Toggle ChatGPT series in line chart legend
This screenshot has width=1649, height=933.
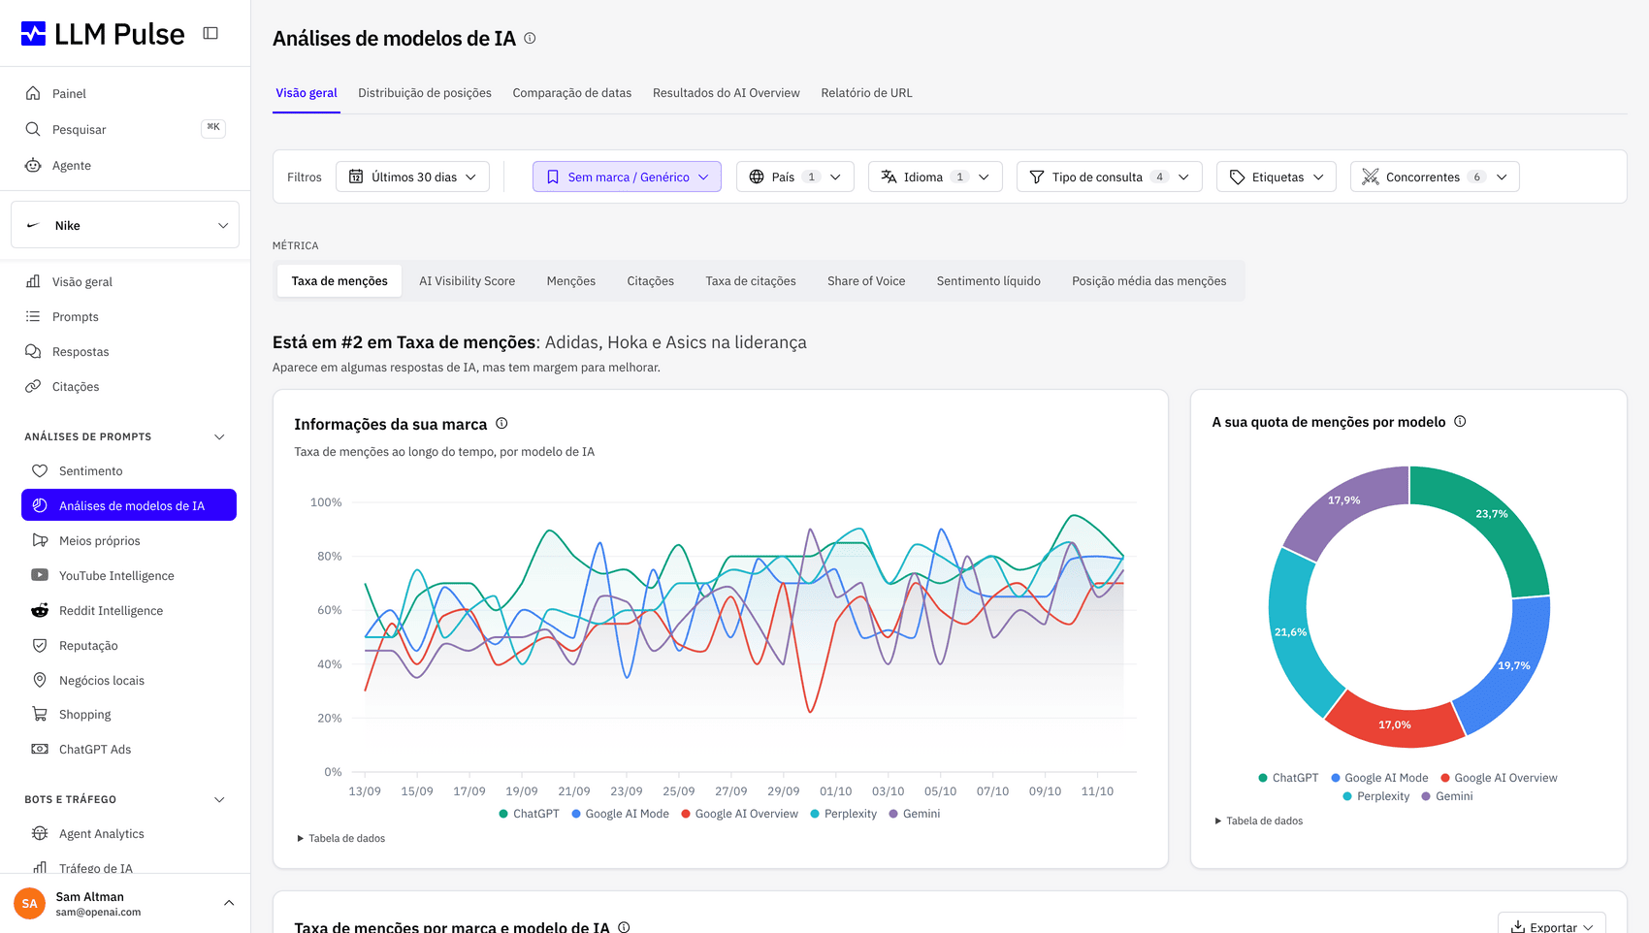pos(529,814)
